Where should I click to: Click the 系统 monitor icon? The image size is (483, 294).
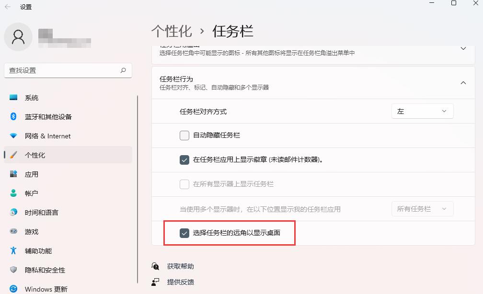click(x=13, y=98)
